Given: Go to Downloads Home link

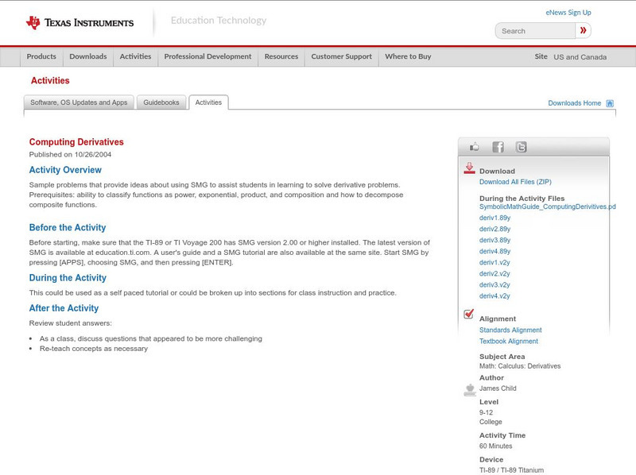Looking at the screenshot, I should [x=574, y=103].
